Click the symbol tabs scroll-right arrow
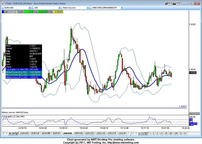The image size is (202, 144). [7, 133]
